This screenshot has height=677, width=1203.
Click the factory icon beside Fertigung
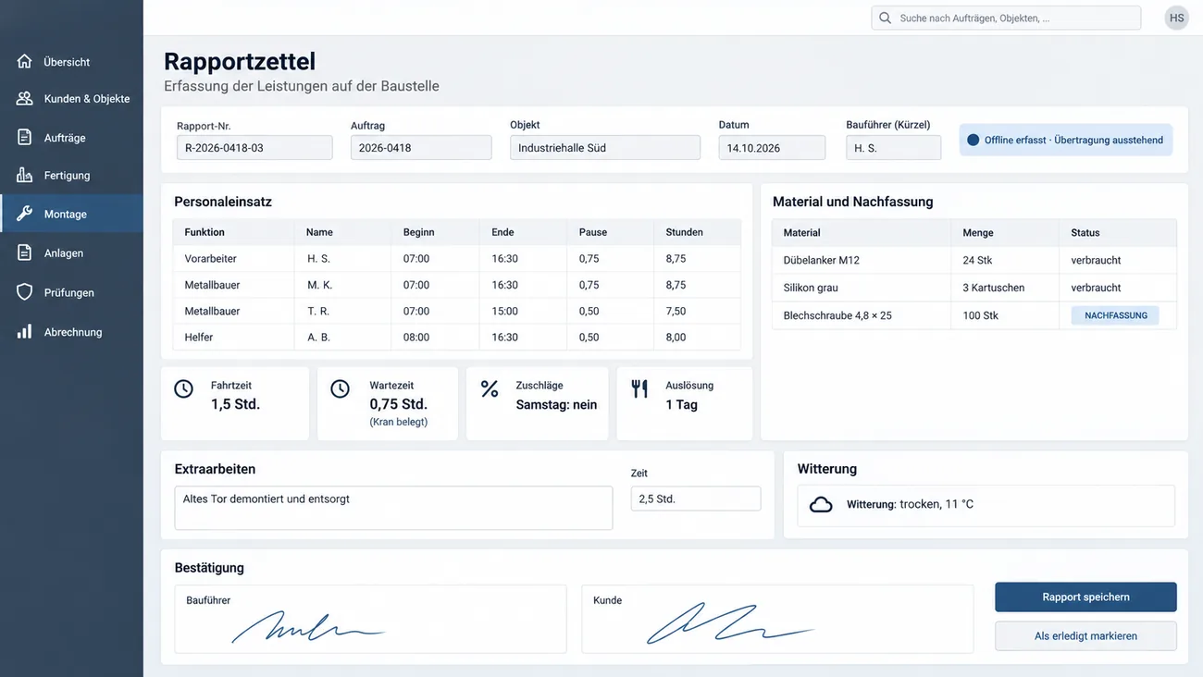[x=25, y=175]
